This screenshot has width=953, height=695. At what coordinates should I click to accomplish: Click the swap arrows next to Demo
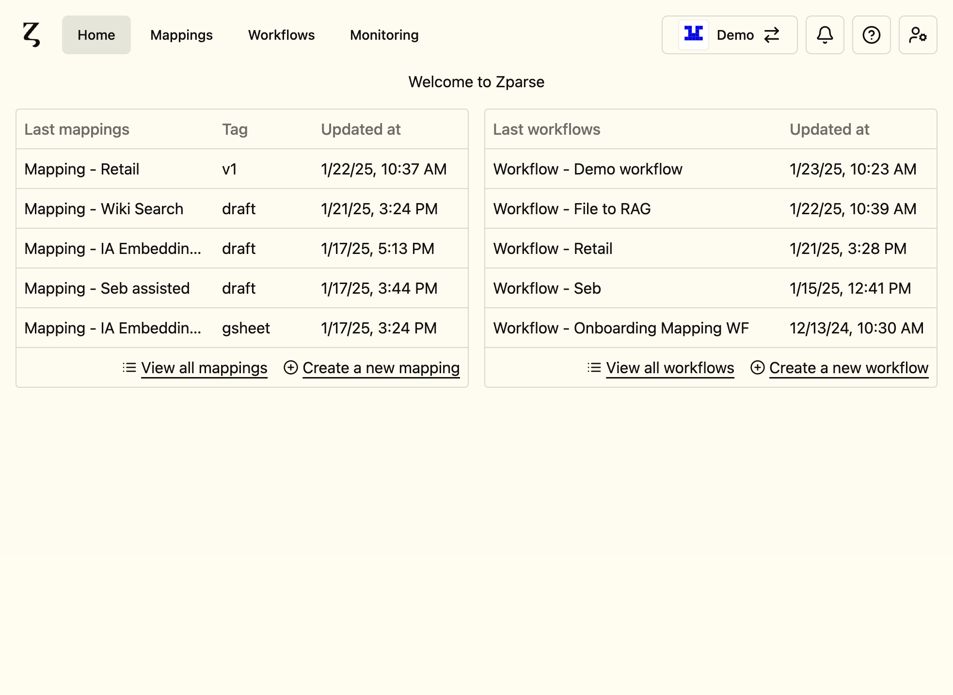tap(772, 35)
